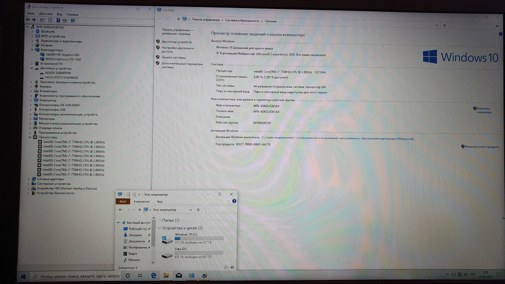This screenshot has width=505, height=284.
Task: Expand the Bluetooth node
Action: coord(32,31)
